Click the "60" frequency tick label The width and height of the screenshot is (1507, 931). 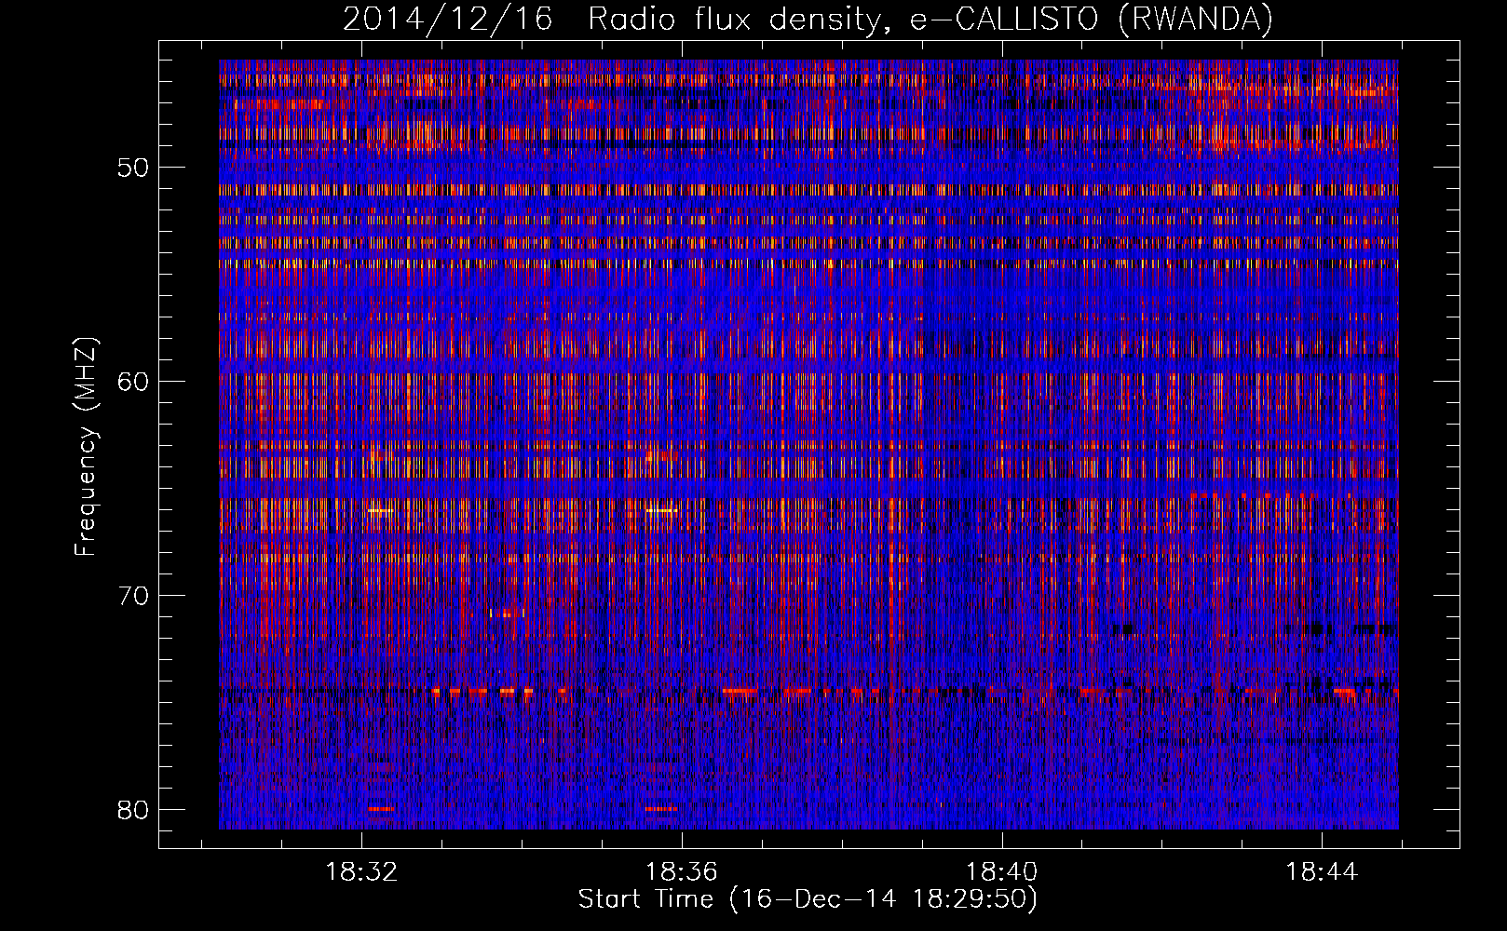pos(133,382)
